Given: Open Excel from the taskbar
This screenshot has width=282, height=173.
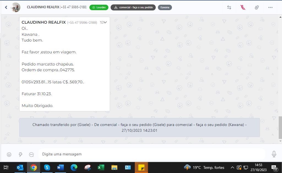Looking at the screenshot, I should point(101,167).
